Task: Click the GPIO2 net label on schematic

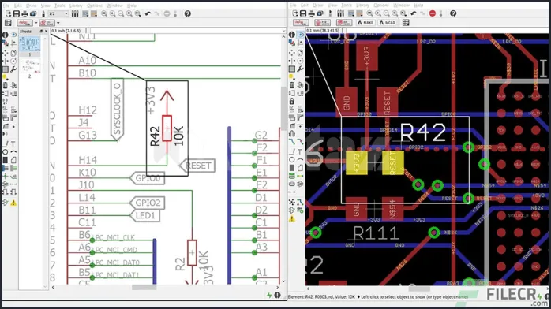Action: (148, 203)
